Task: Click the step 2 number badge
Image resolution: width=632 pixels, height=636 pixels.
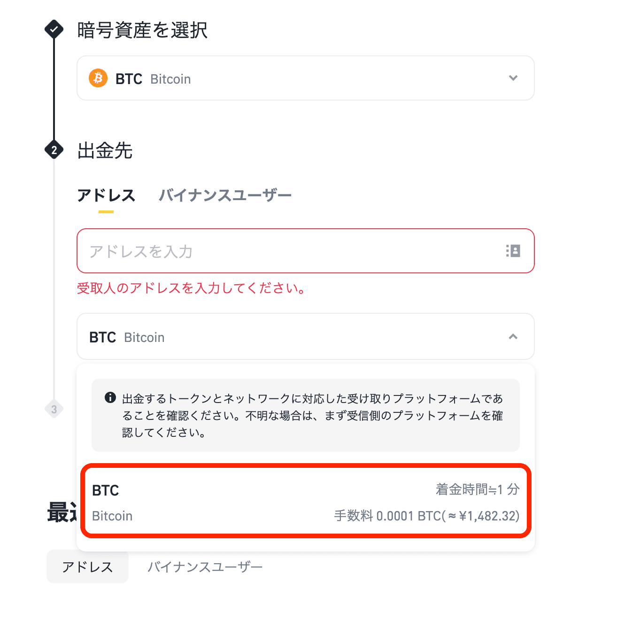Action: 54,150
